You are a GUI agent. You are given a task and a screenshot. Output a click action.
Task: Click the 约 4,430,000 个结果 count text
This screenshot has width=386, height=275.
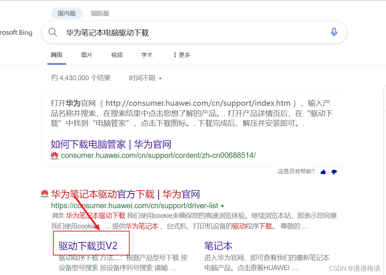point(81,78)
